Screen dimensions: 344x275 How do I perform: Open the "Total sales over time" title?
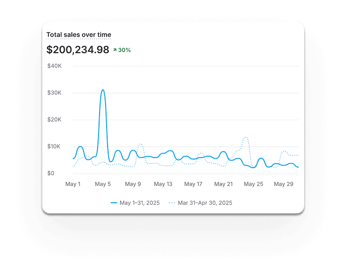click(x=78, y=35)
